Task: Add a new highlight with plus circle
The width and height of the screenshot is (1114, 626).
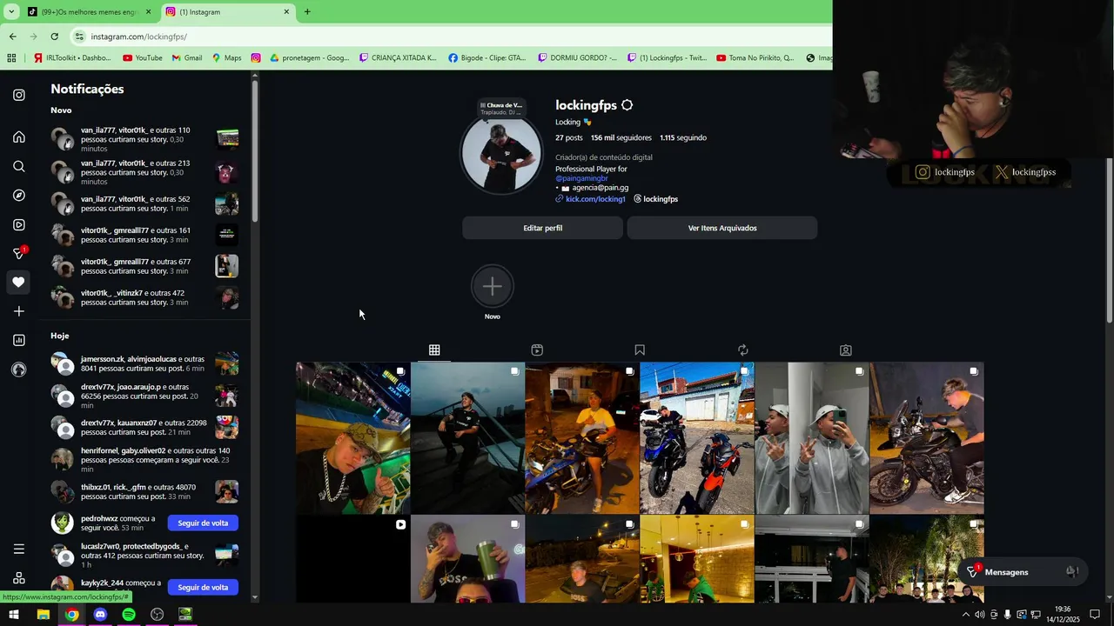Action: click(492, 286)
